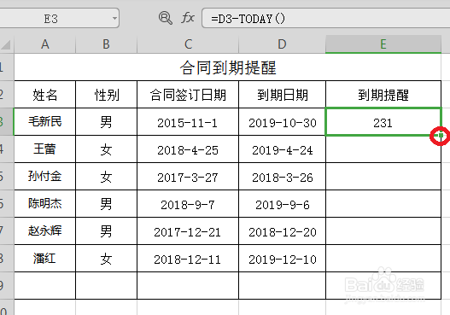The image size is (450, 315).
Task: Click the gender cell in 潘红's row
Action: tap(107, 259)
